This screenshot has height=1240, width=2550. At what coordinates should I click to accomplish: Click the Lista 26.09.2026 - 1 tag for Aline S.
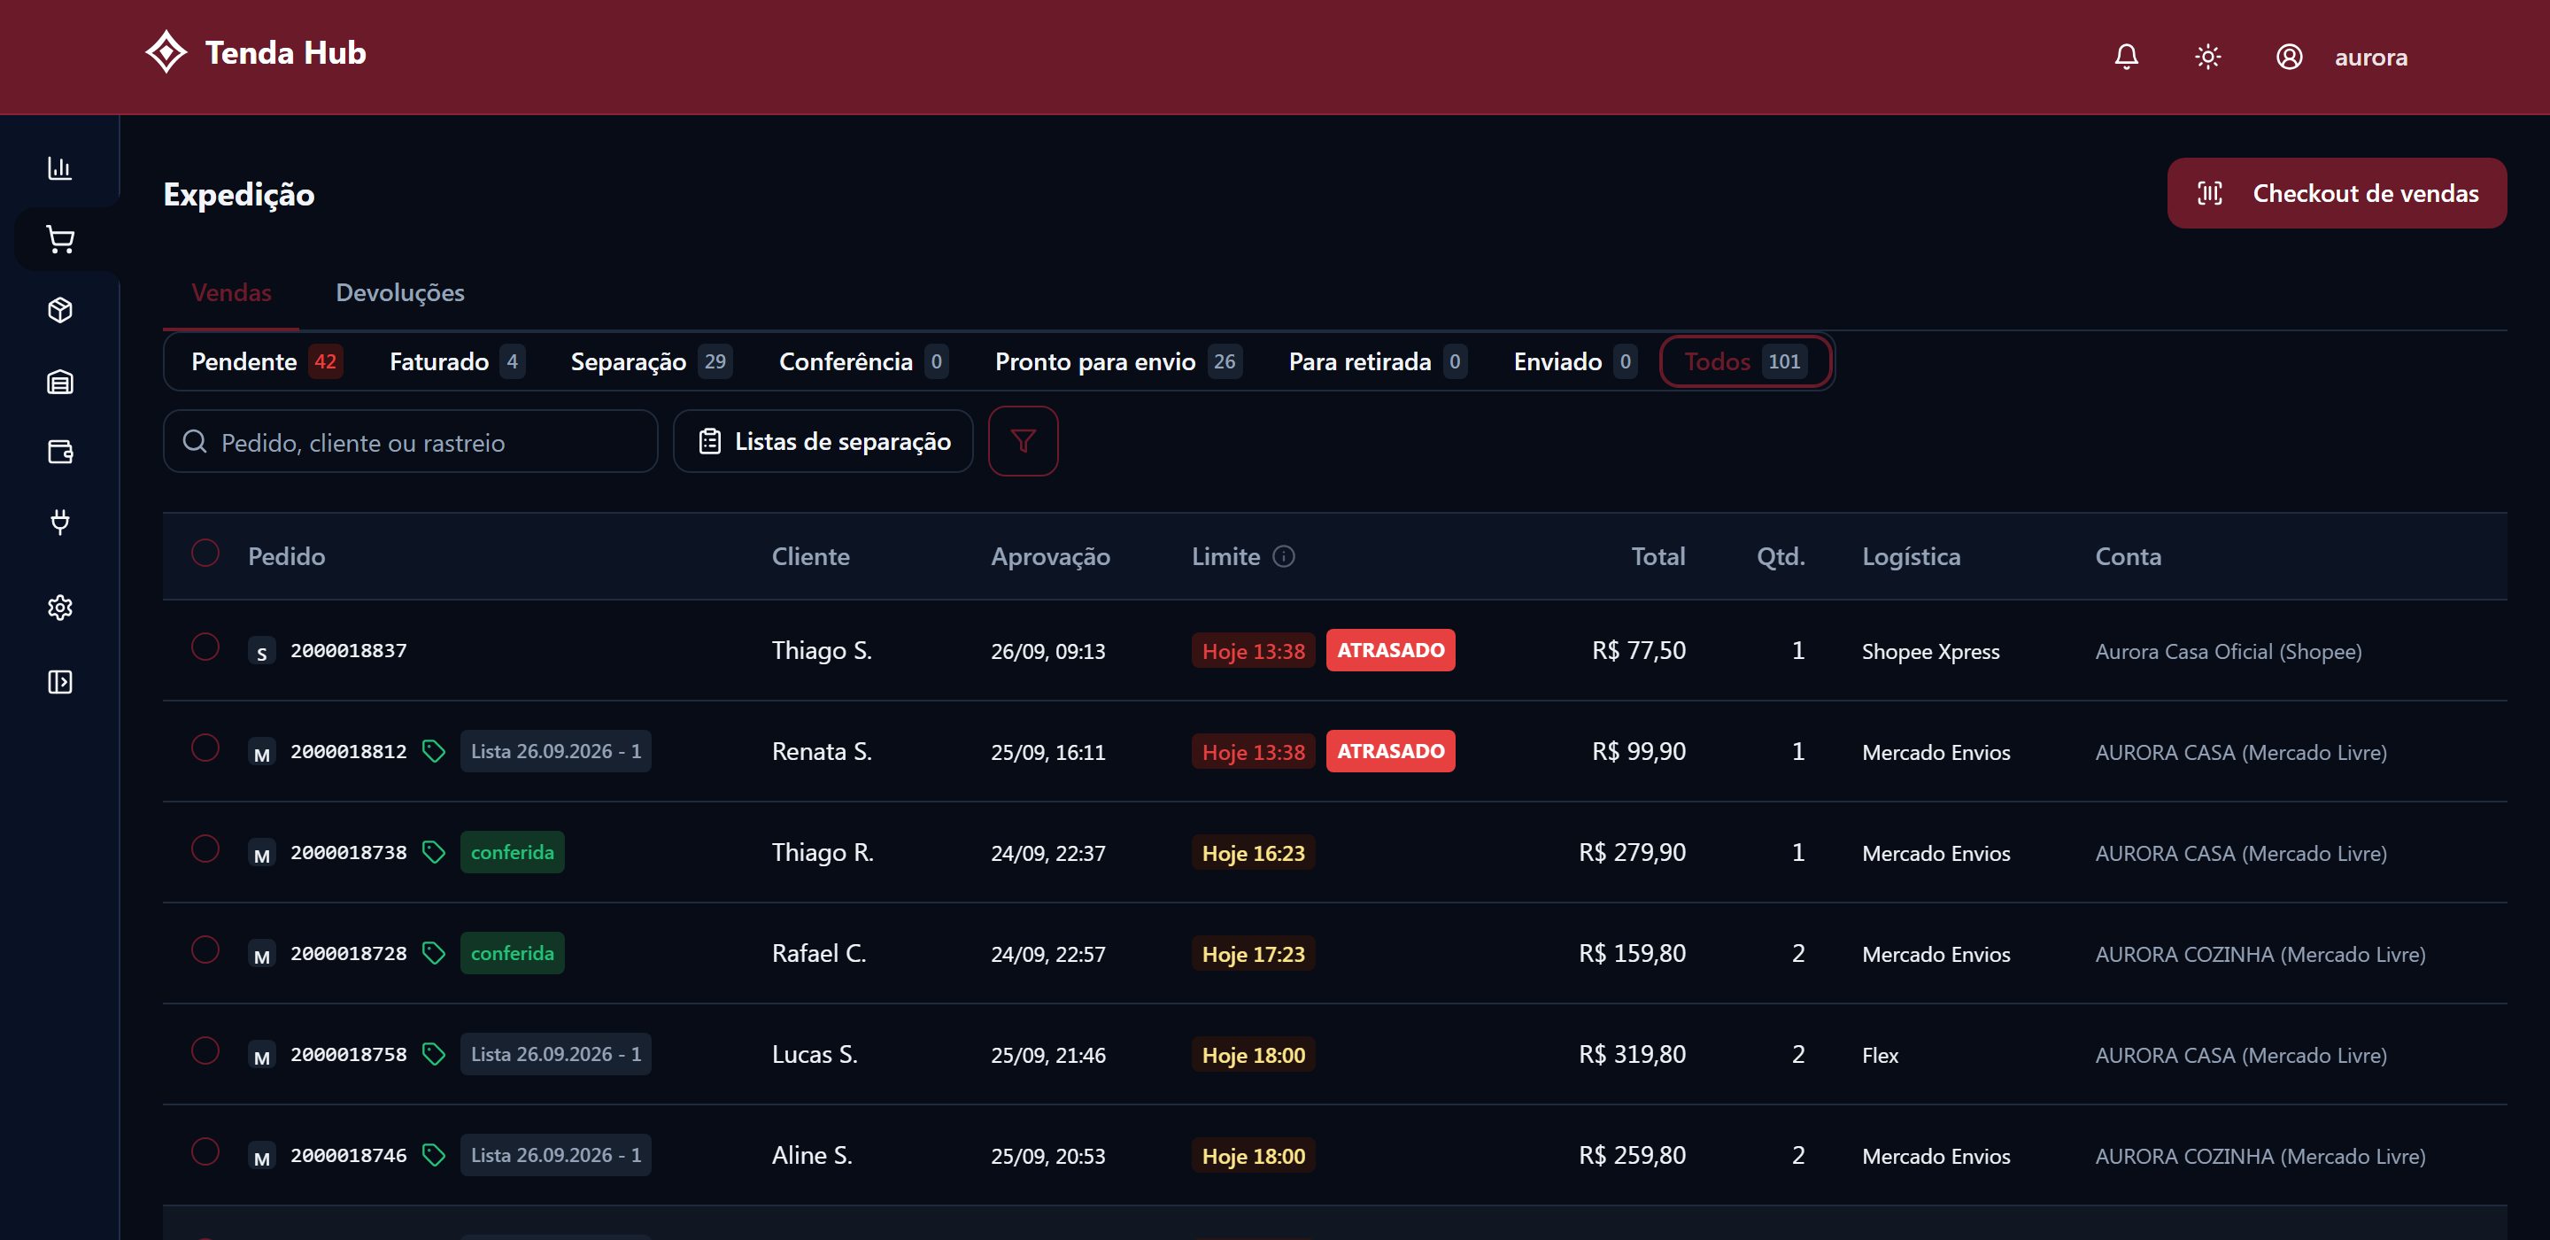point(555,1156)
